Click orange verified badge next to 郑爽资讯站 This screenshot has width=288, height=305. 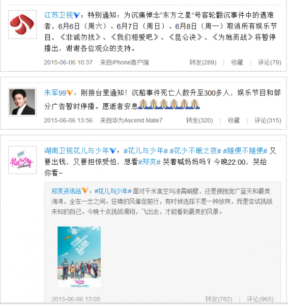point(85,191)
